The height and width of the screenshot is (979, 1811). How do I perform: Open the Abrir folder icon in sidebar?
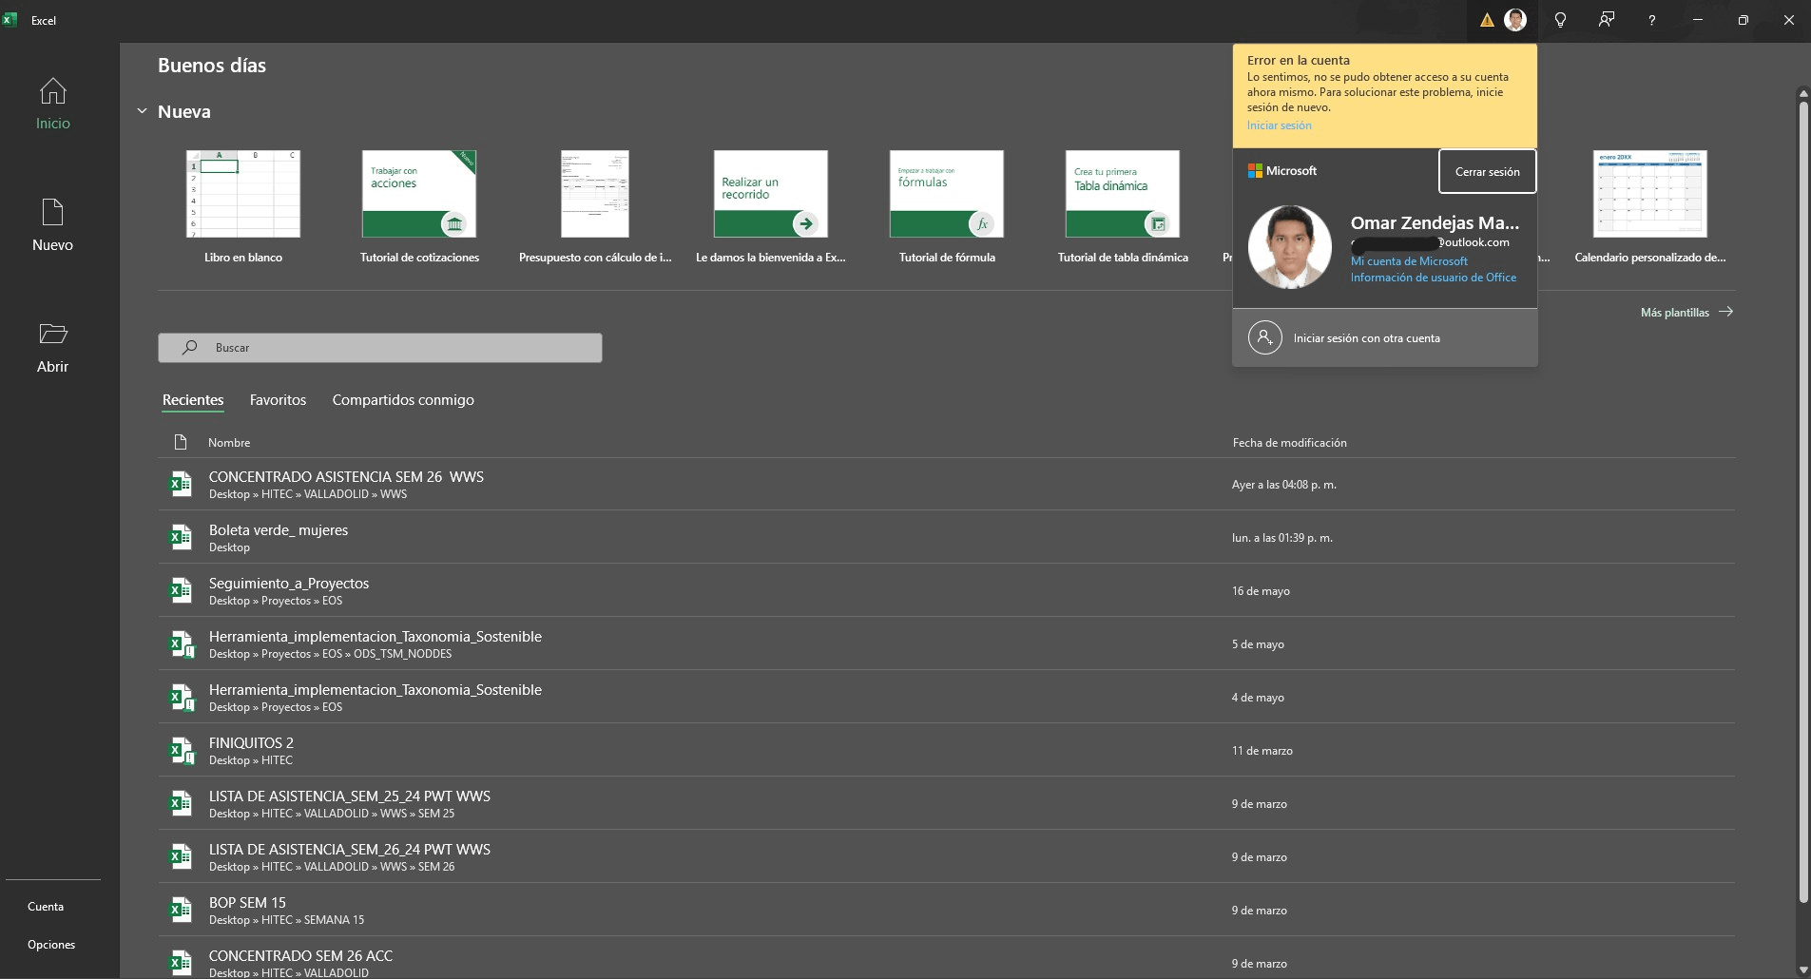(53, 334)
